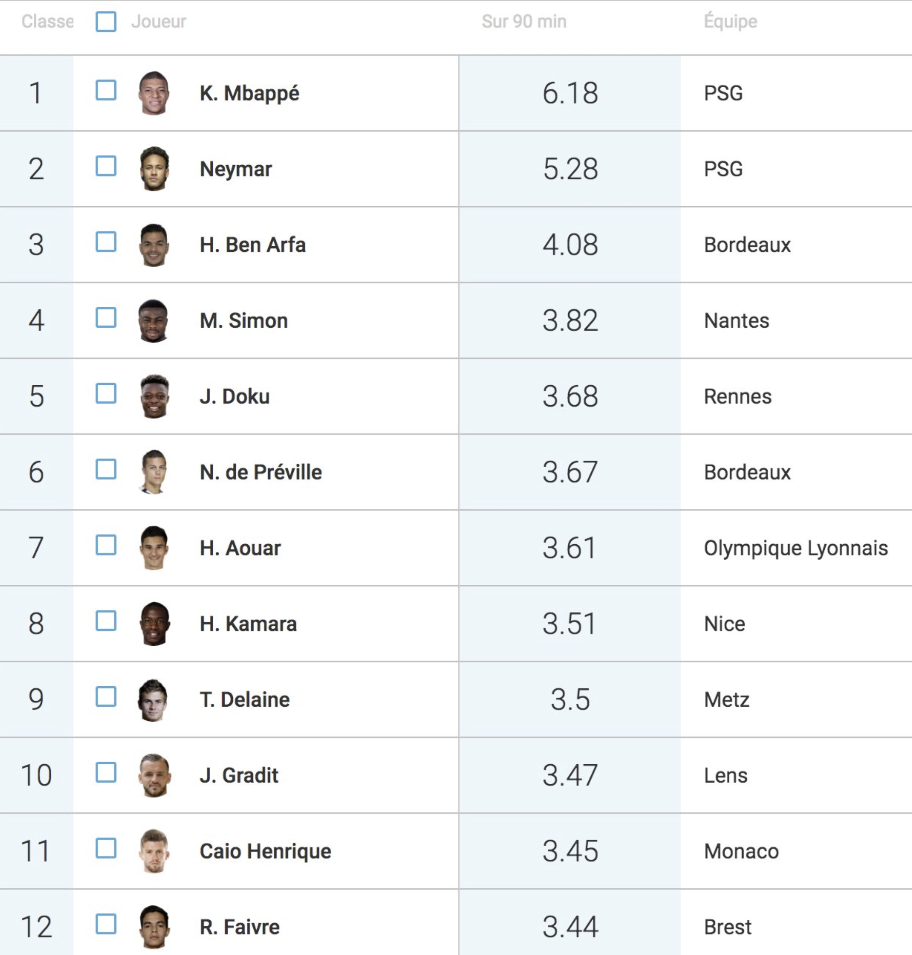Click J. Doku's headshot
Viewport: 912px width, 955px height.
[154, 396]
